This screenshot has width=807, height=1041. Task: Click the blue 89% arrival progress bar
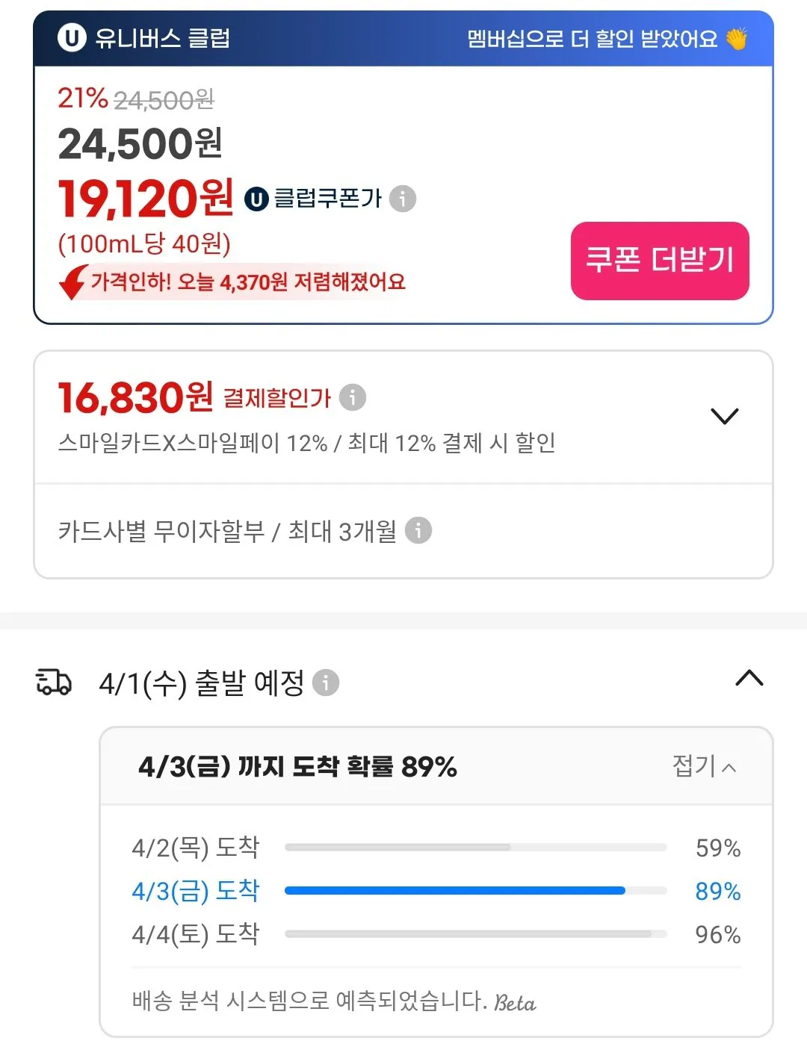(454, 891)
